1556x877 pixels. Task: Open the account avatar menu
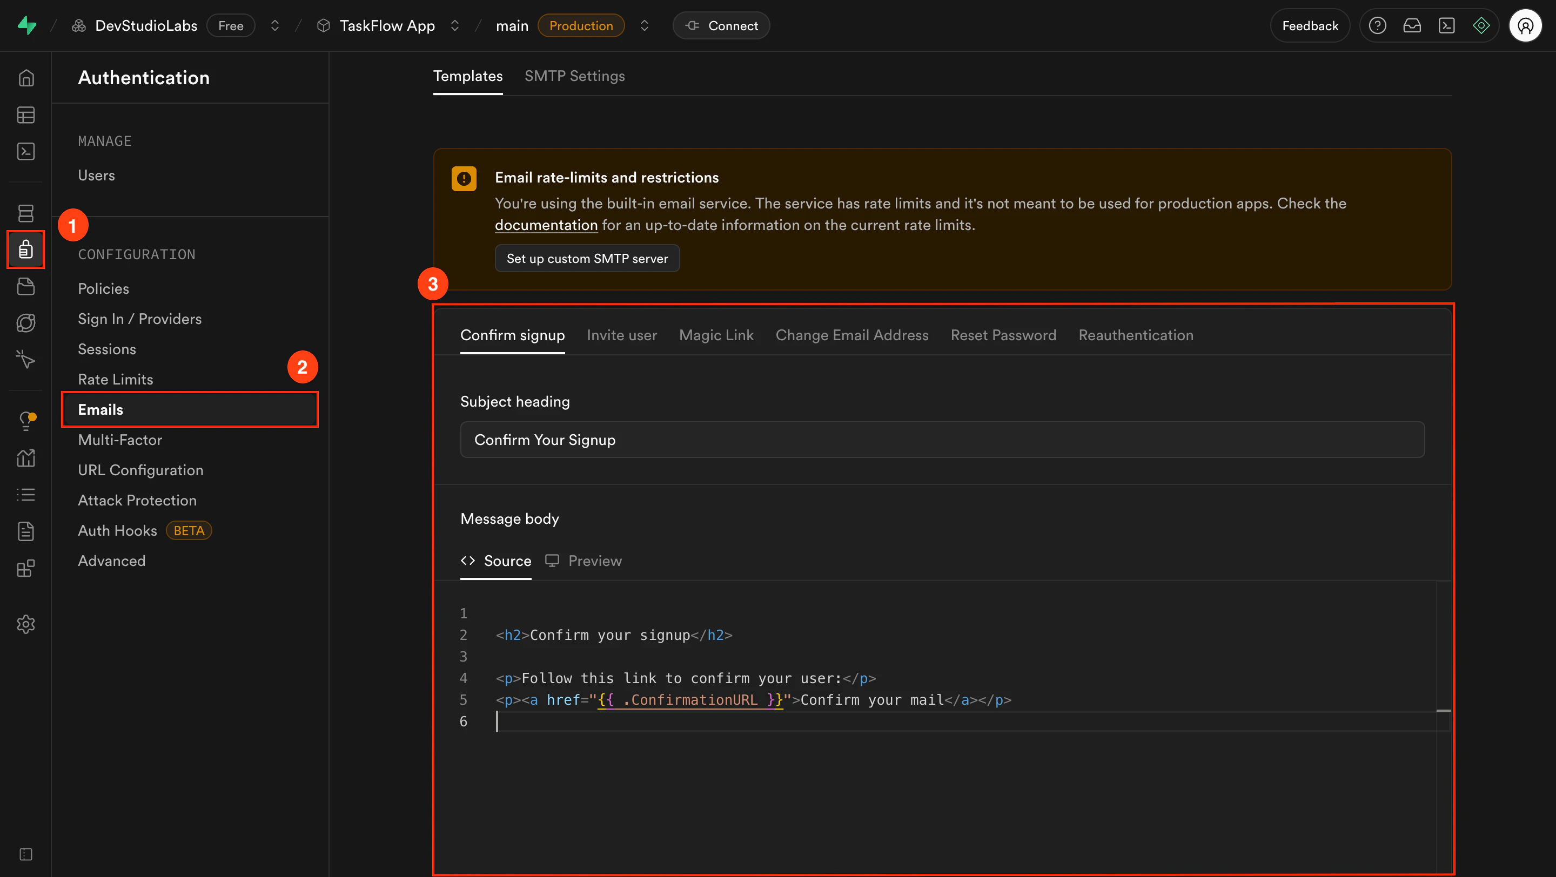[1526, 25]
